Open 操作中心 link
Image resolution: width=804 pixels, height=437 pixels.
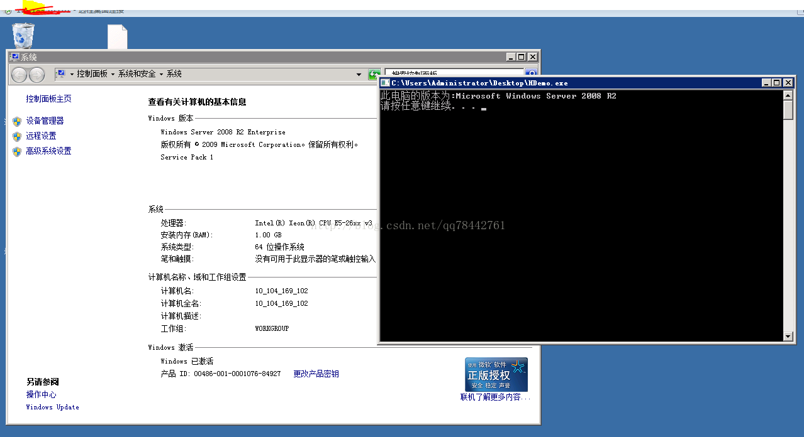(41, 394)
